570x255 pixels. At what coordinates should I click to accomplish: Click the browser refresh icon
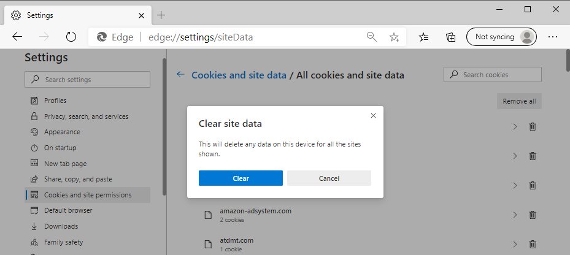71,37
